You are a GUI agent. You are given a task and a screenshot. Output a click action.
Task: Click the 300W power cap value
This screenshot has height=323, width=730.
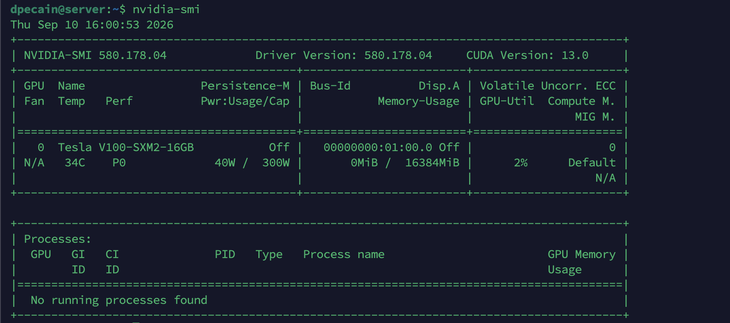276,163
